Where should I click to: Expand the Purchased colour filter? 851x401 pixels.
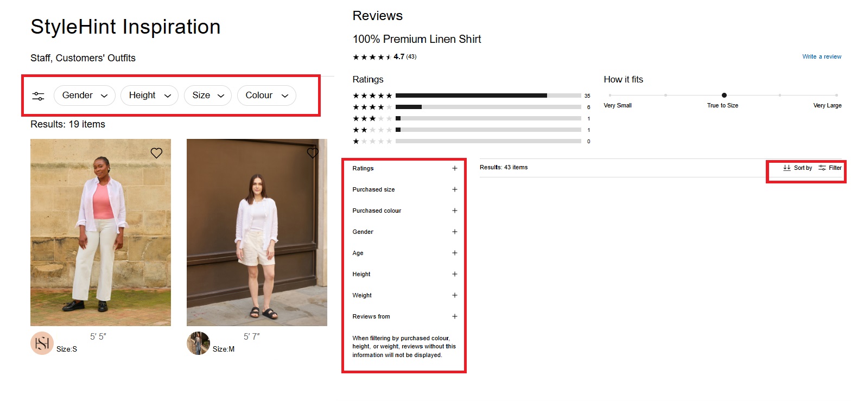click(455, 211)
